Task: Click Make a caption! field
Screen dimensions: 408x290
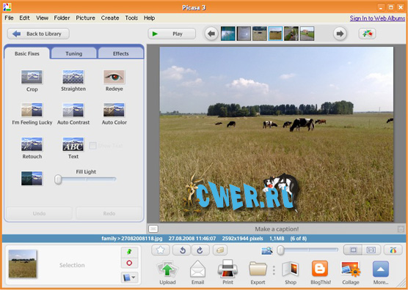Action: point(277,229)
